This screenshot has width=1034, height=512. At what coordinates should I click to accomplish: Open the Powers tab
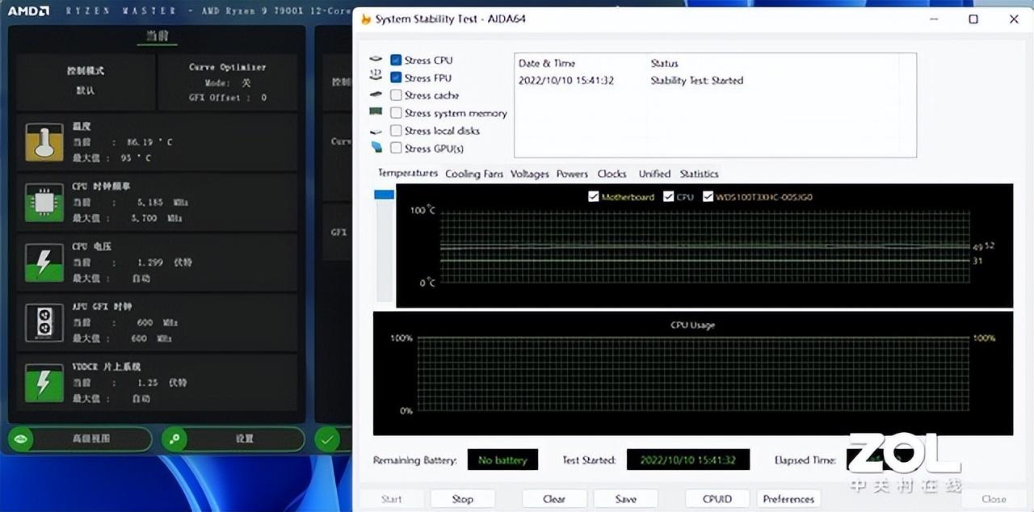tap(572, 174)
